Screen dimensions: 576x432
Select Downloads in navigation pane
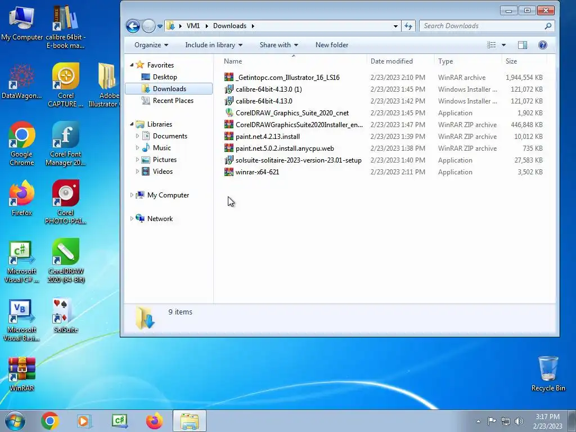(169, 89)
